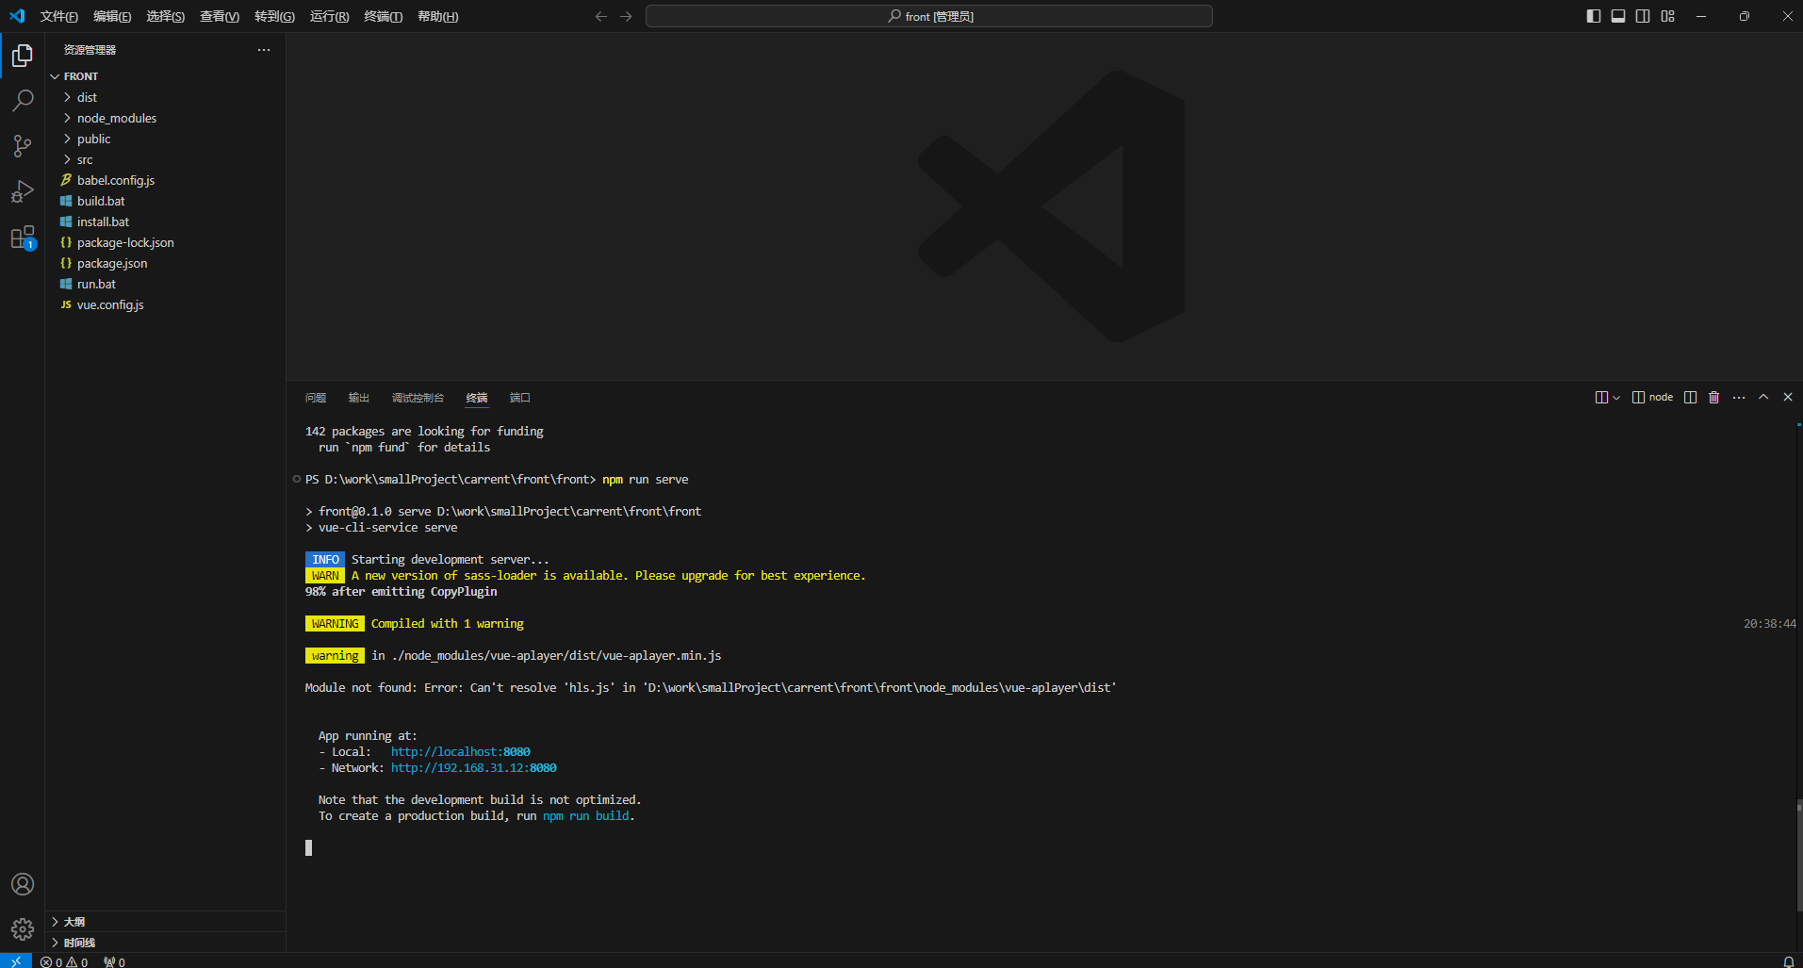Open the 查看(V) menu
The width and height of the screenshot is (1803, 968).
pos(220,16)
